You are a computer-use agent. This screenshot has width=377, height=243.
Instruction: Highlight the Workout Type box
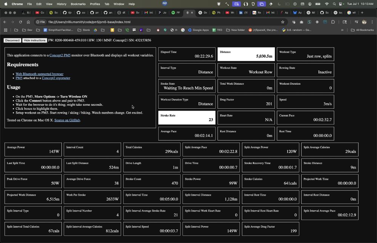[x=305, y=54]
